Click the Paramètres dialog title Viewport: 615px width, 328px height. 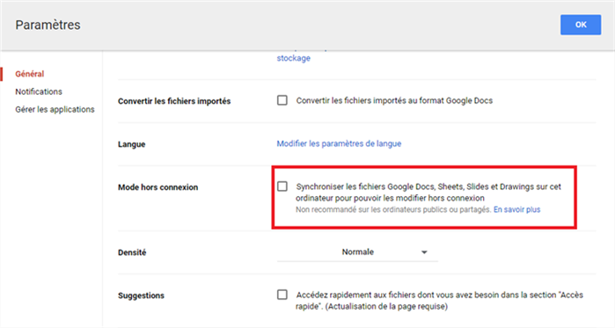(x=48, y=25)
